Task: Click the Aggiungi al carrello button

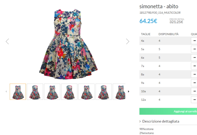Action: pyautogui.click(x=168, y=111)
